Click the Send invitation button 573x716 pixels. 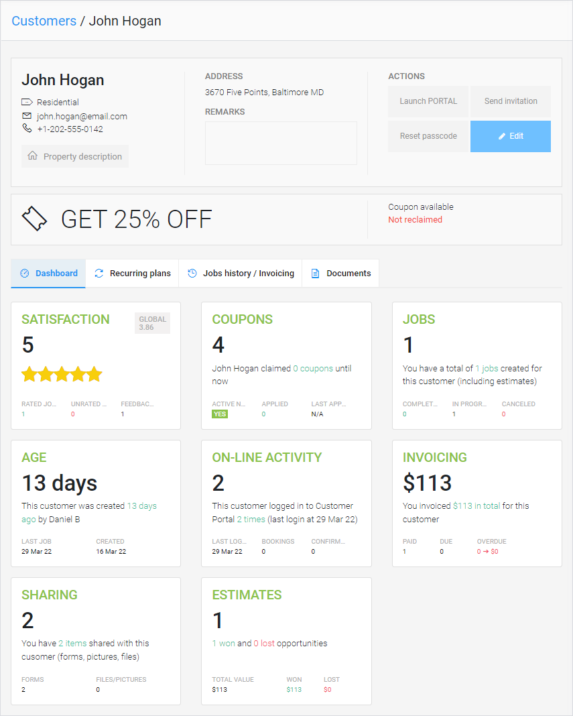tap(511, 101)
